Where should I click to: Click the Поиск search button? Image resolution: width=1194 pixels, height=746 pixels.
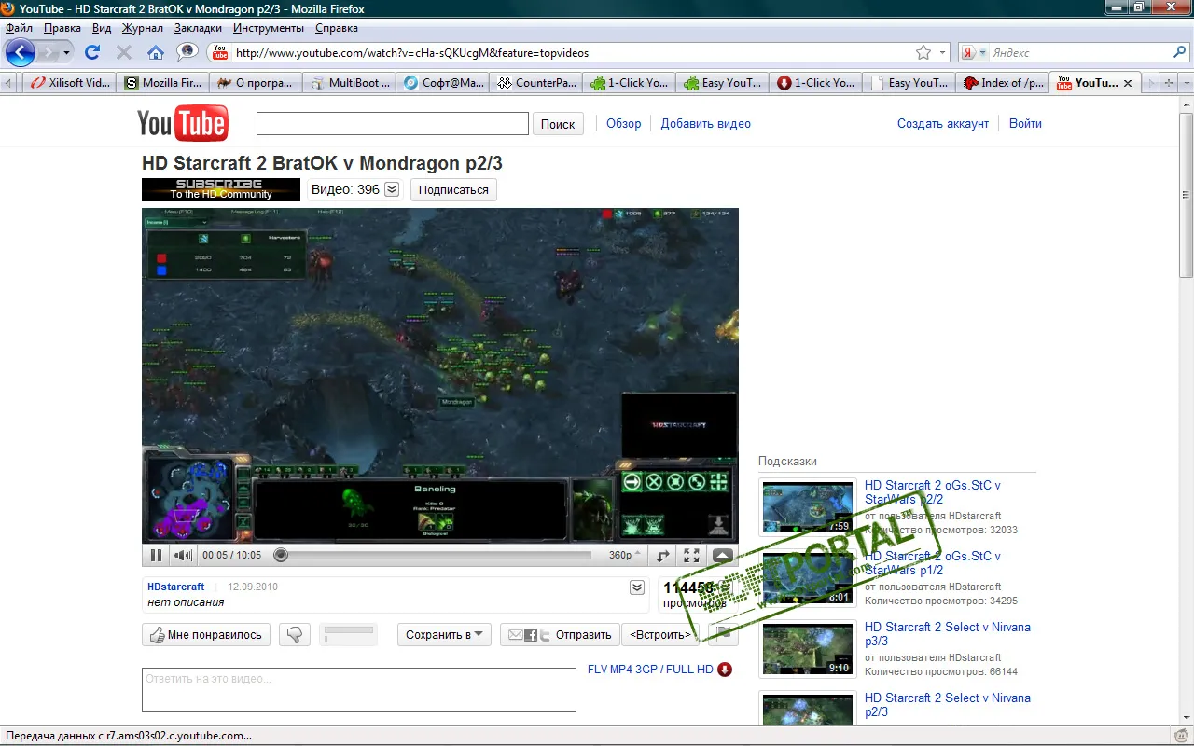tap(558, 124)
